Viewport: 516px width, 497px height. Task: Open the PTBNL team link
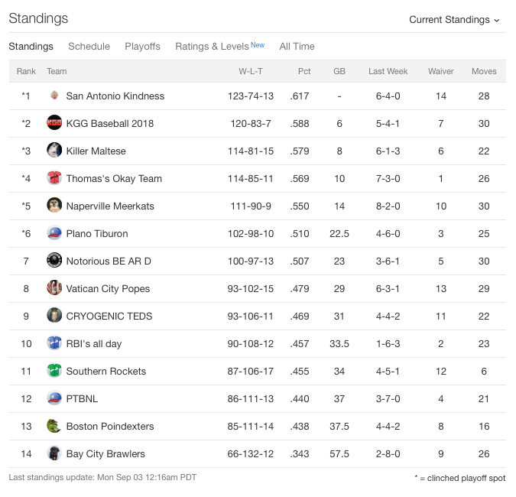tap(82, 399)
